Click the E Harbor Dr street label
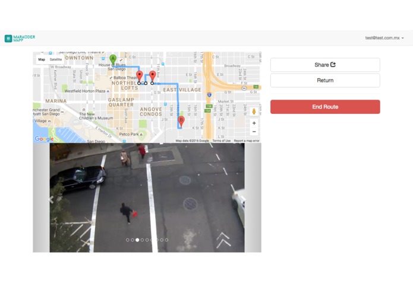 [103, 132]
